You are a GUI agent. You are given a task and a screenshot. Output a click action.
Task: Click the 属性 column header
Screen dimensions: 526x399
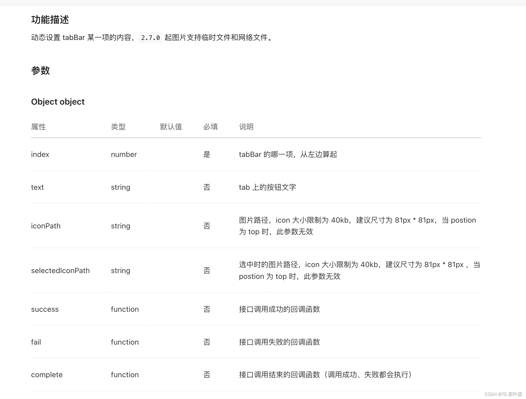pyautogui.click(x=38, y=127)
